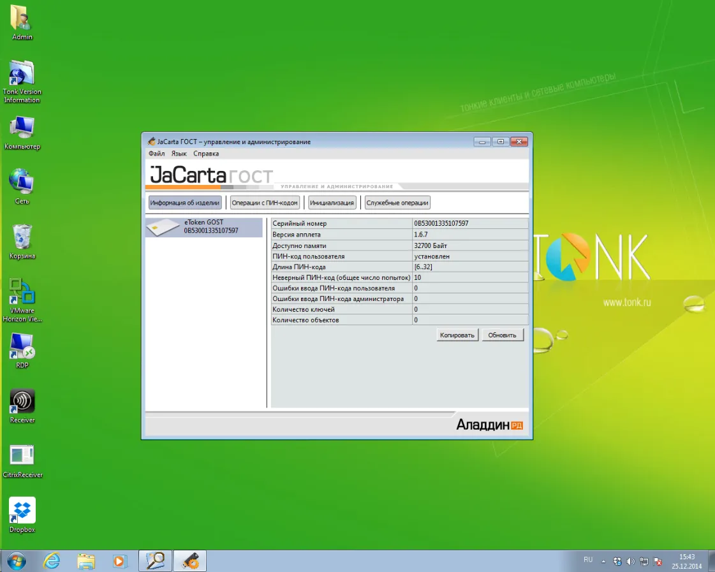This screenshot has height=572, width=715.
Task: Click the serial number value 0B53001335107597 in the table
Action: pos(441,223)
